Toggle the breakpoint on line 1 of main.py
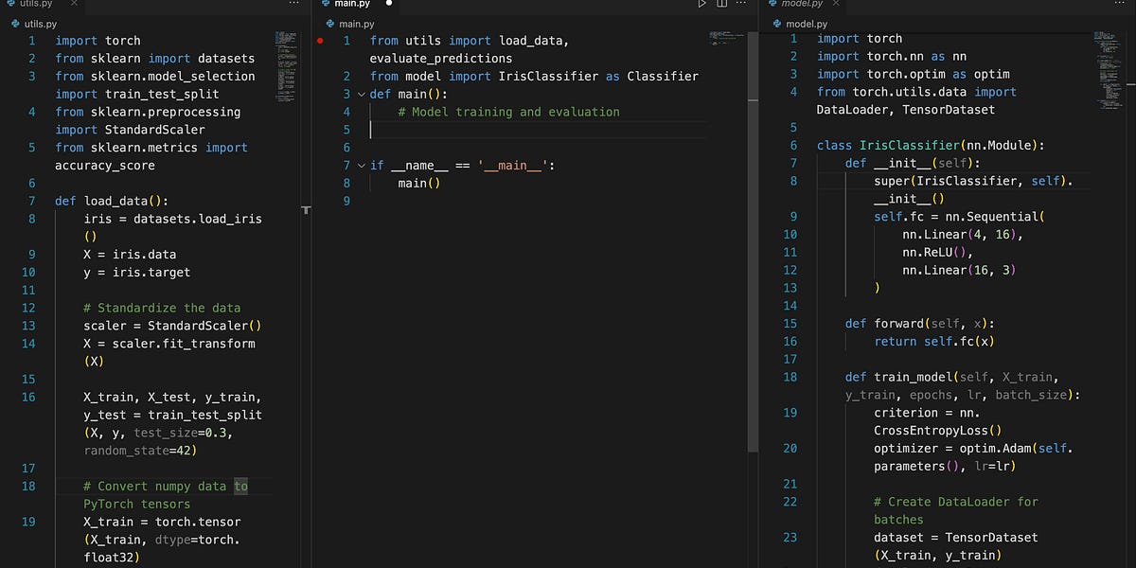 pyautogui.click(x=320, y=40)
